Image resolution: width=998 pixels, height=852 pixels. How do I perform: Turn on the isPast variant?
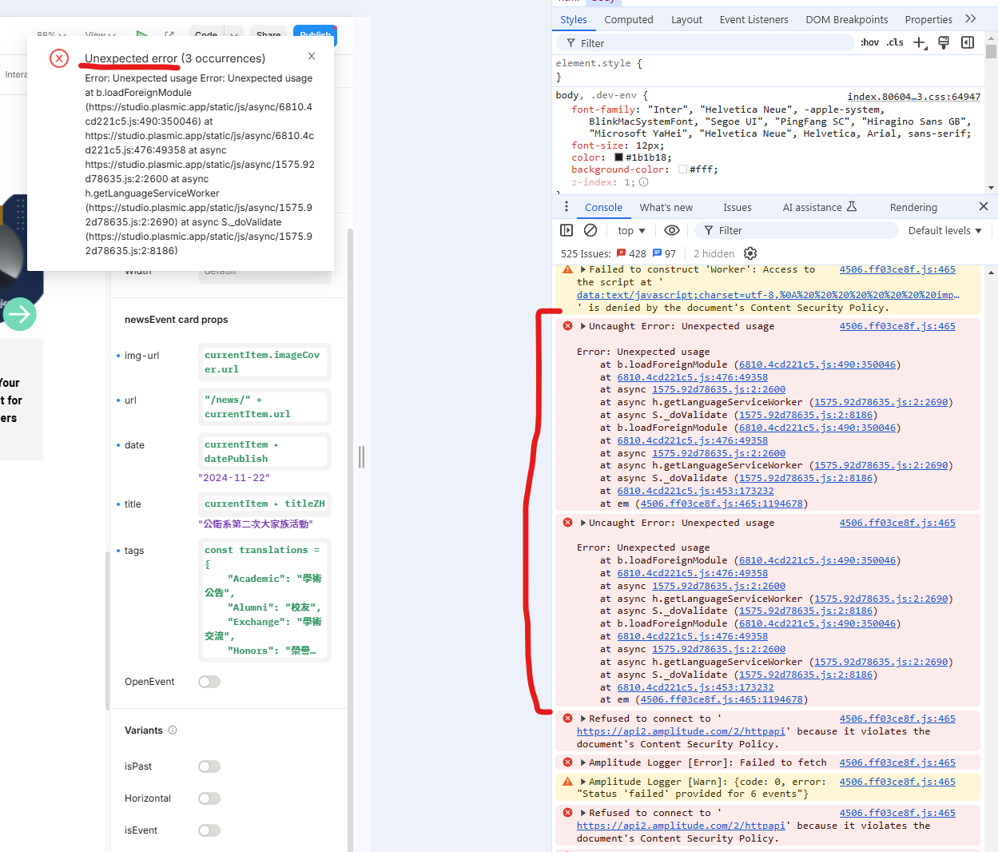pyautogui.click(x=209, y=766)
